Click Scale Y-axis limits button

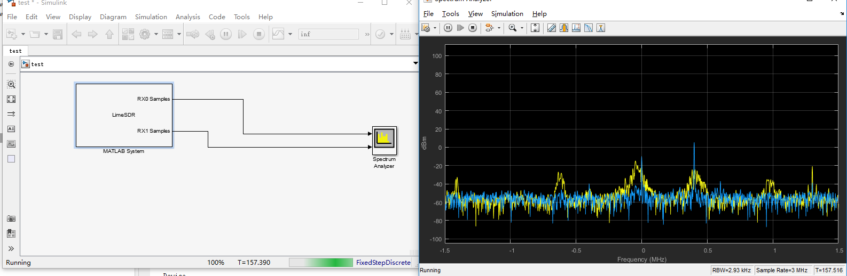535,28
